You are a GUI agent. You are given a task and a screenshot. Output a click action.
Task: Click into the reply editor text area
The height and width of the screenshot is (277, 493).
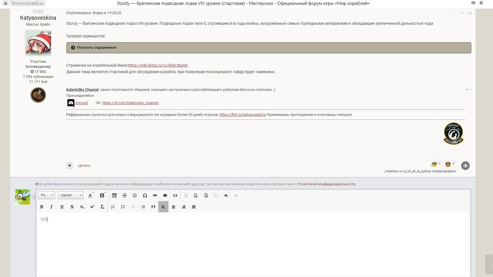pos(253,244)
